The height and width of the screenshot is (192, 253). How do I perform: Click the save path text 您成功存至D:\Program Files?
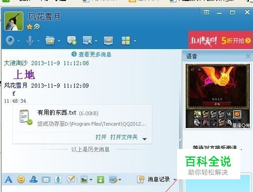(x=92, y=124)
